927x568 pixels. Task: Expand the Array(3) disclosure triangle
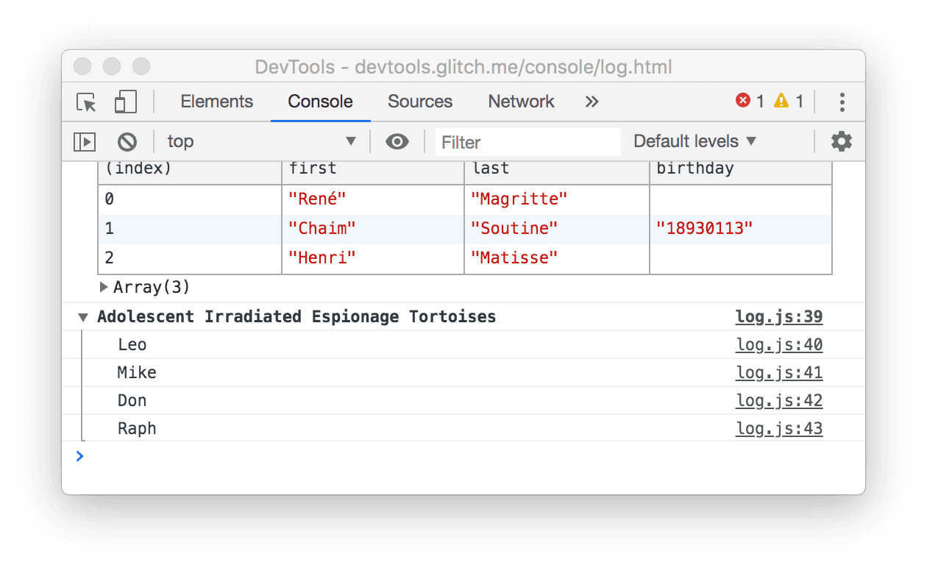102,287
